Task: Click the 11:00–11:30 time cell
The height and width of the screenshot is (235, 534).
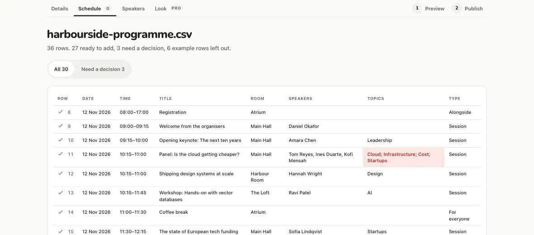Action: tap(133, 212)
